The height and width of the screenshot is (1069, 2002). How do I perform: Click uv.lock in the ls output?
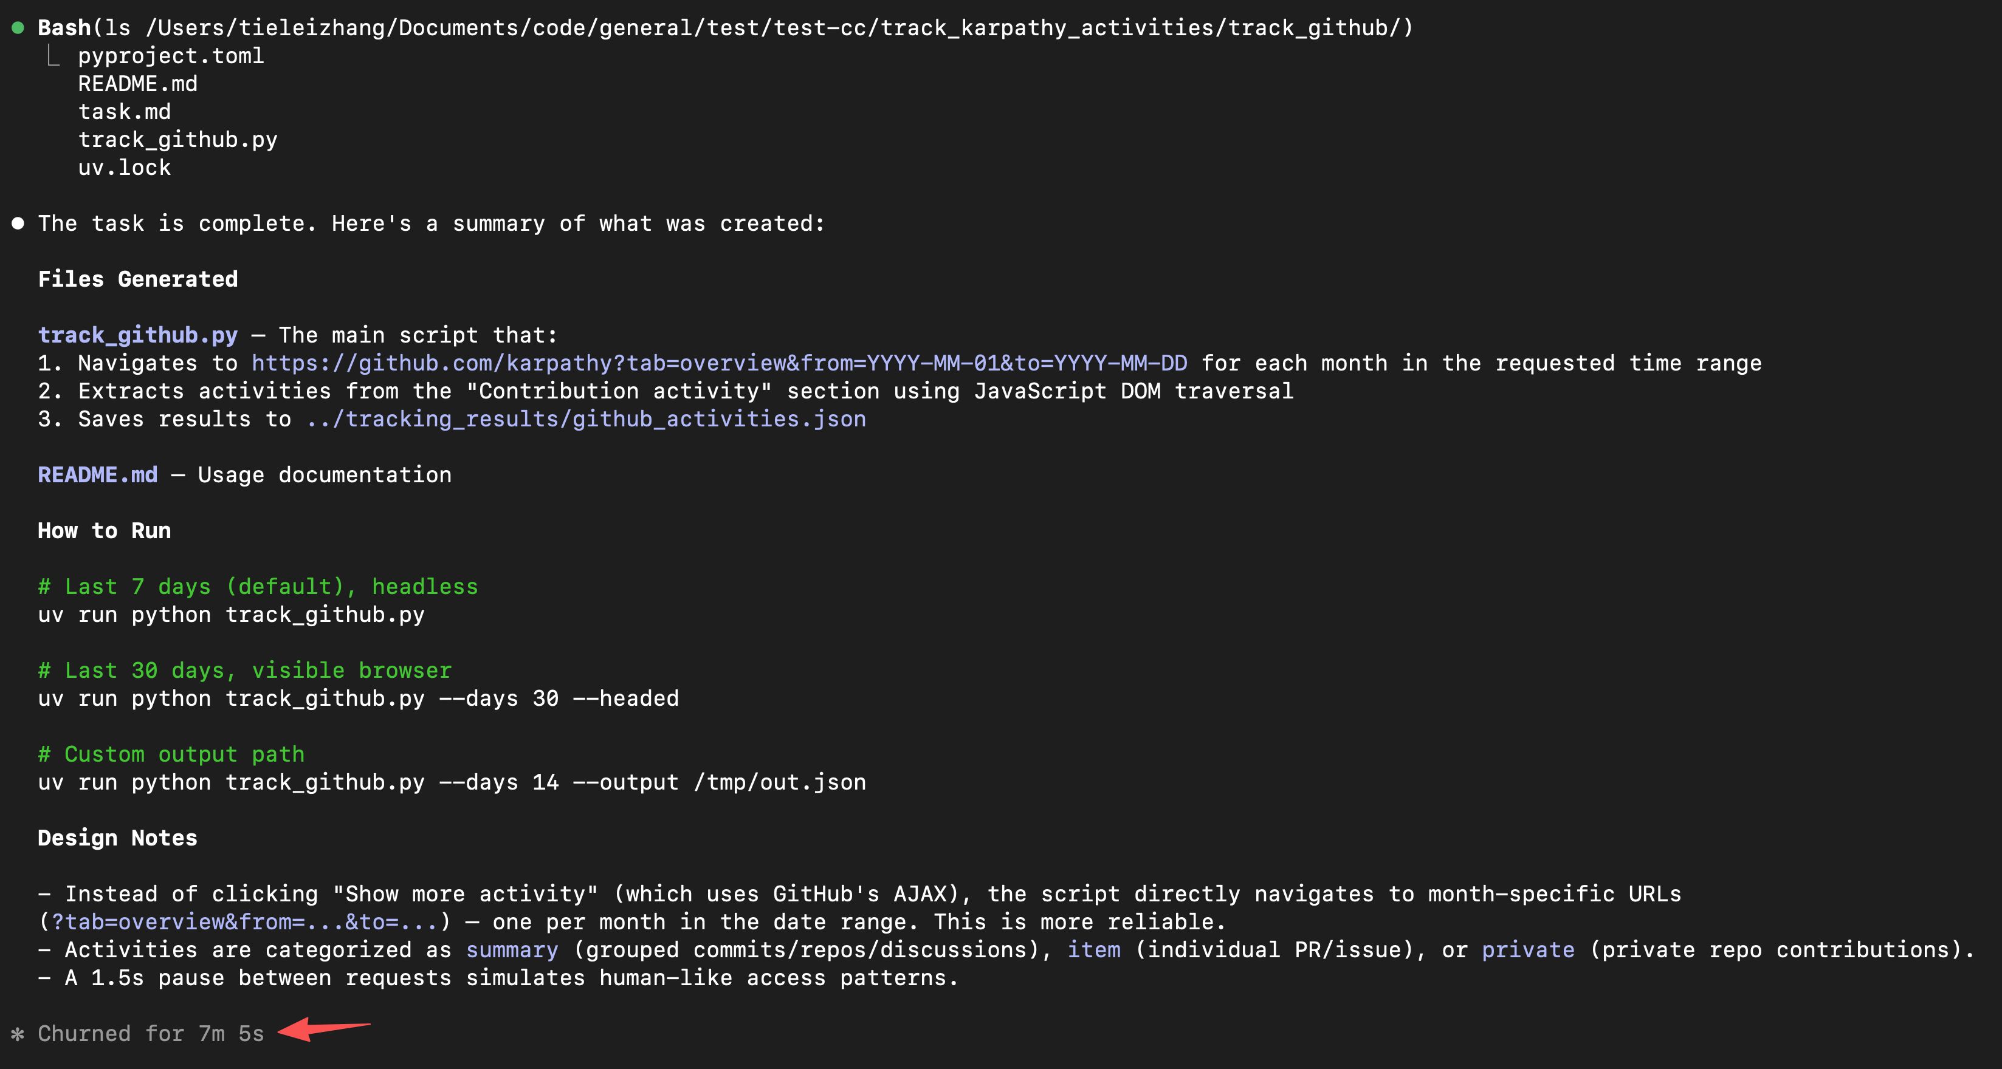pos(125,168)
